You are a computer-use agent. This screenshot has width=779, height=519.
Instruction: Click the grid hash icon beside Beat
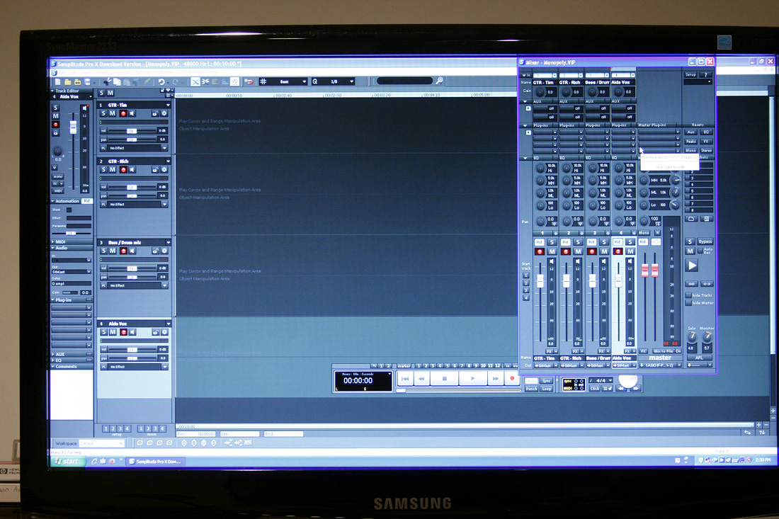click(263, 81)
